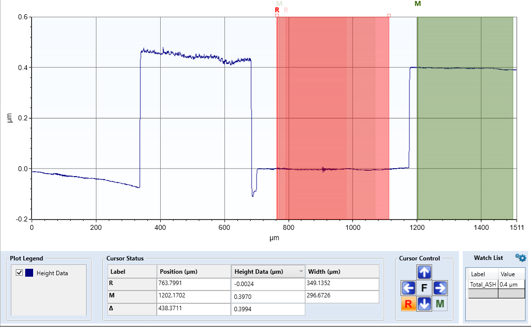
Task: Click the right arrow cursor control button
Action: [440, 288]
